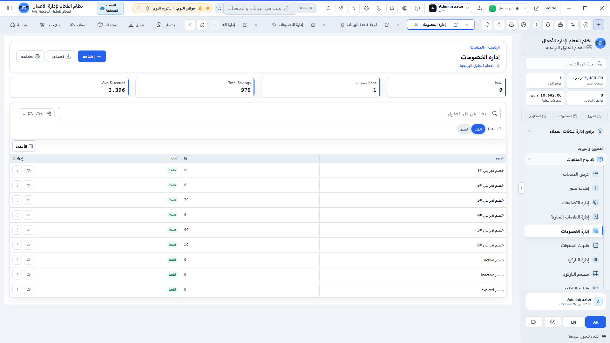
Task: Click the activity pulse icon
Action: 354,8
